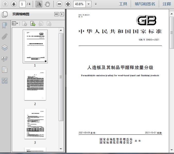This screenshot has height=154, width=174.
Task: Open the article threads panel icon
Action: [5, 81]
